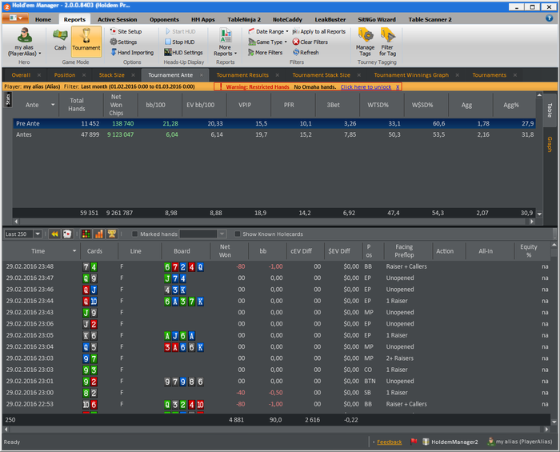This screenshot has width=560, height=452.
Task: Switch to the Position report tab
Action: (65, 75)
